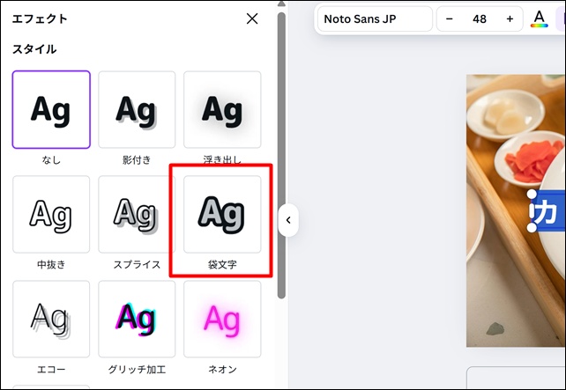566x390 pixels.
Task: Select the なし (none) text style
Action: [x=51, y=109]
